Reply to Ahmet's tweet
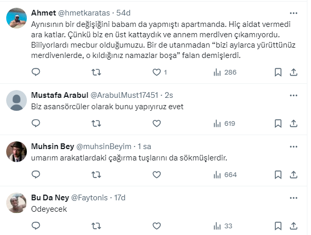The width and height of the screenshot is (311, 235). pos(36,72)
